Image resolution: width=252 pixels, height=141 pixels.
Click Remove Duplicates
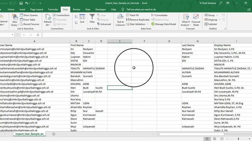pyautogui.click(x=138, y=20)
